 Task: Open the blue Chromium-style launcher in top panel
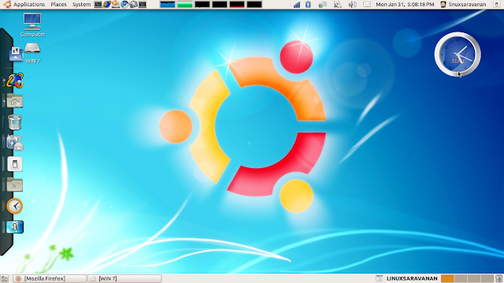point(124,5)
